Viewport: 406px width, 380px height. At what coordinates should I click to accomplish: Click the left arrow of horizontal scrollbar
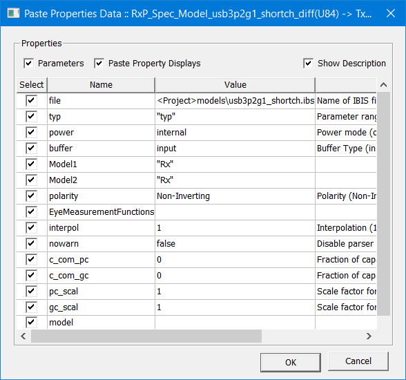(23, 336)
